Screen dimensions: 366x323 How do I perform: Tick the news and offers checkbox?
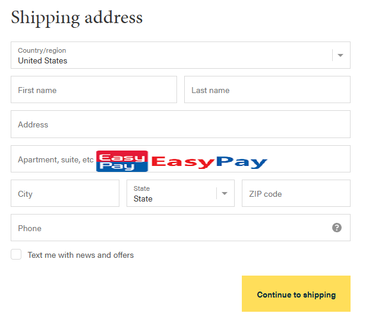[16, 255]
